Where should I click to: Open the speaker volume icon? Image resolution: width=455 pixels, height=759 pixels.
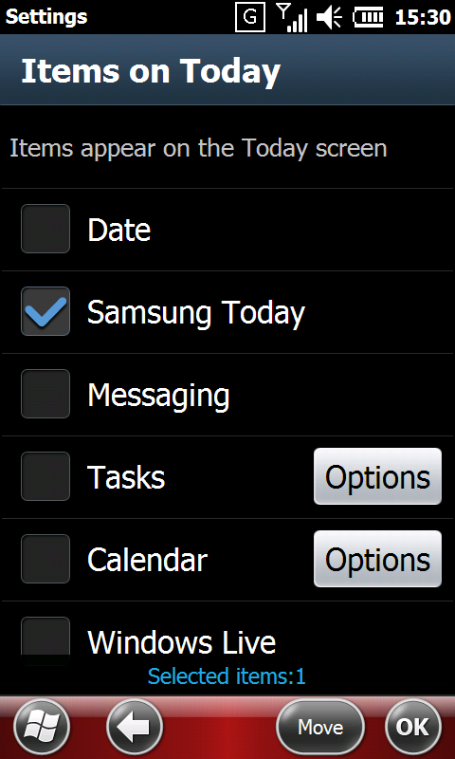point(330,18)
